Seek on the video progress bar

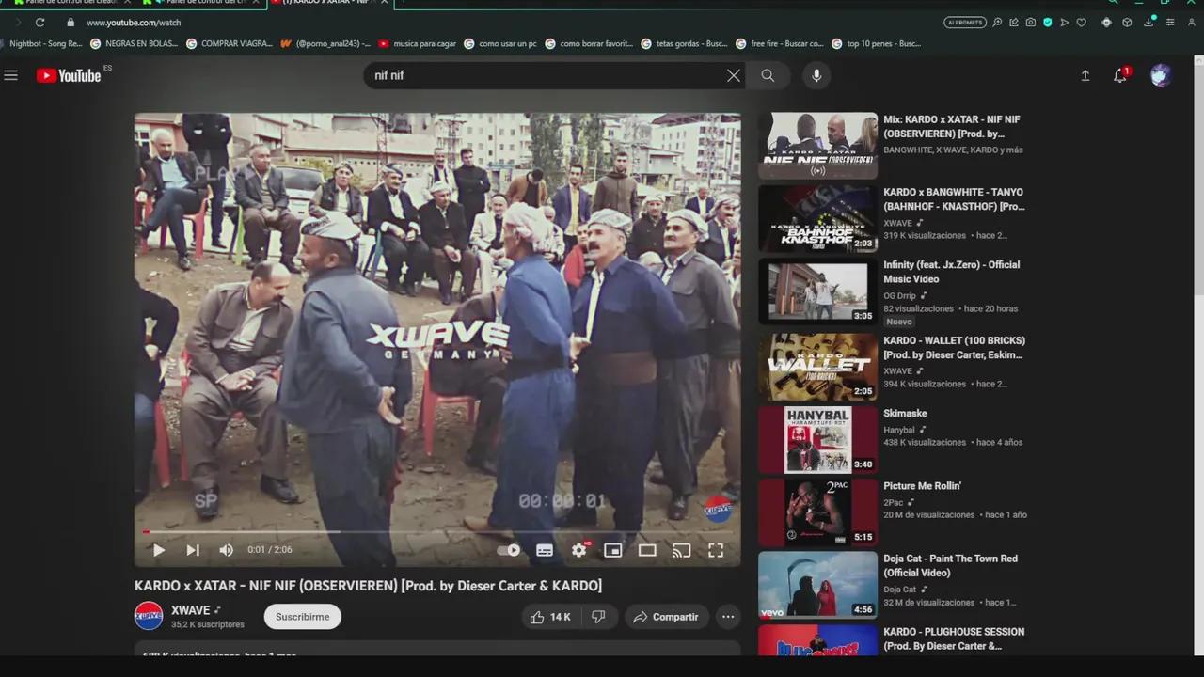coord(437,532)
